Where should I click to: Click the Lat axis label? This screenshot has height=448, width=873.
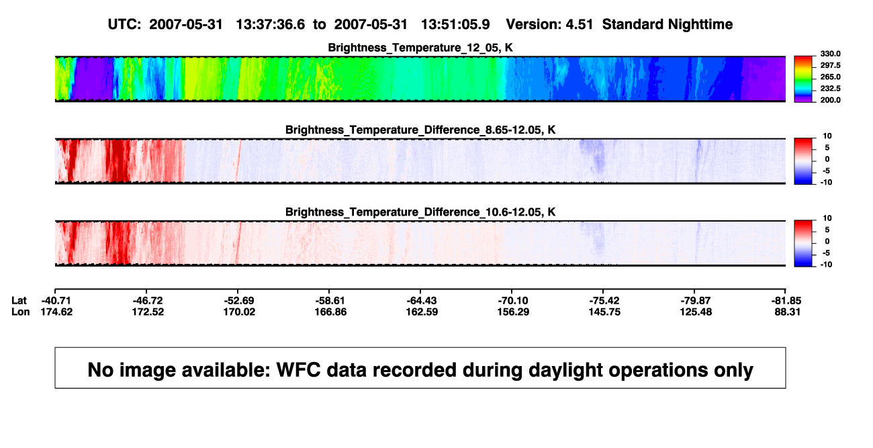(19, 300)
